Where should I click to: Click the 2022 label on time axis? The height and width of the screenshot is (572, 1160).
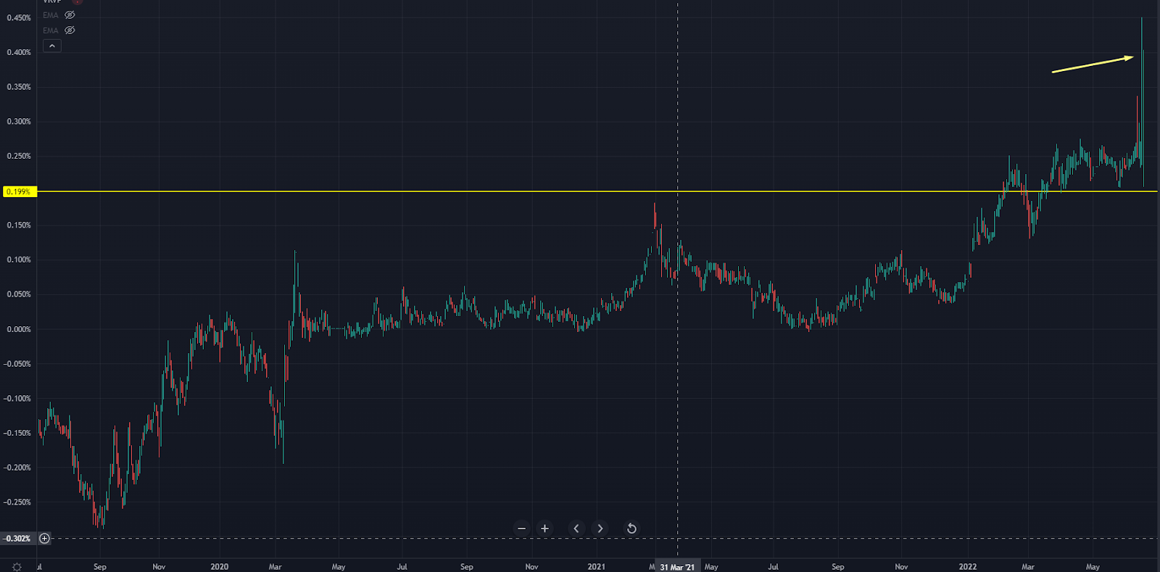[967, 567]
